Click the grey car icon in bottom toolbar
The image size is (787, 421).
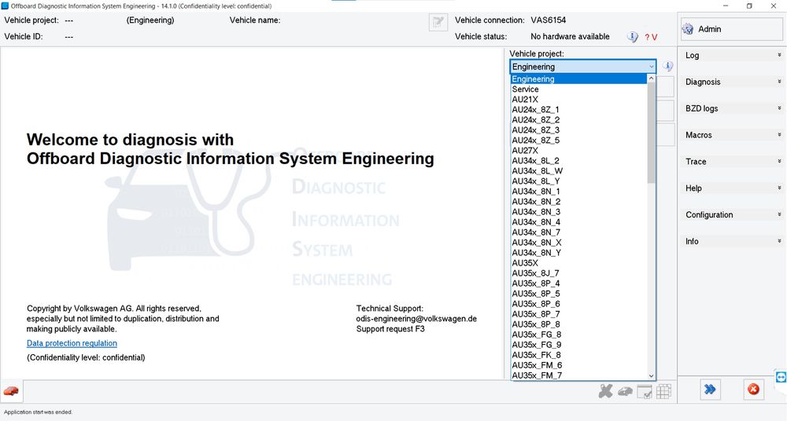pyautogui.click(x=625, y=391)
